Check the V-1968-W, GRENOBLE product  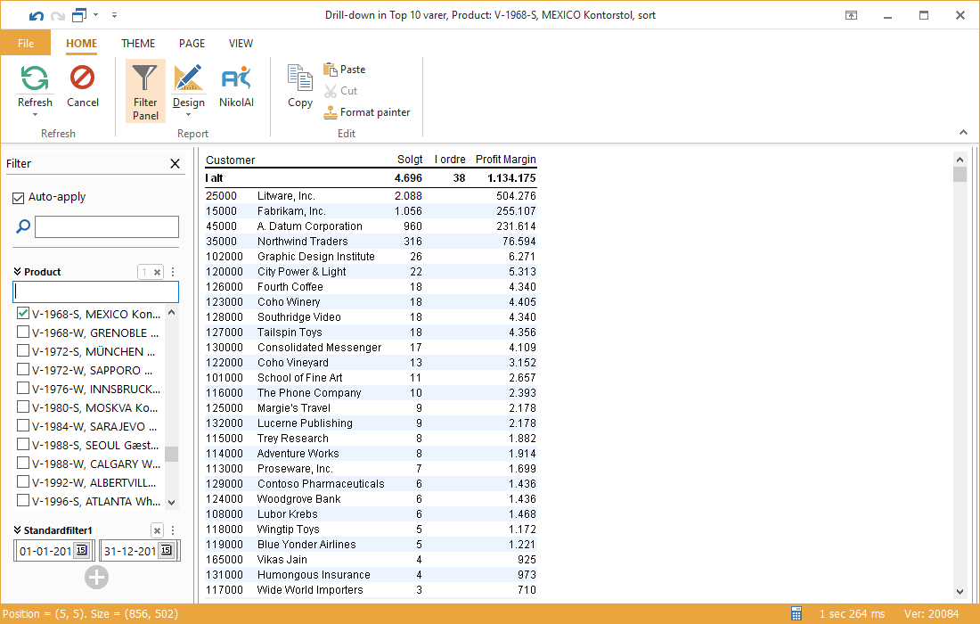(x=23, y=332)
